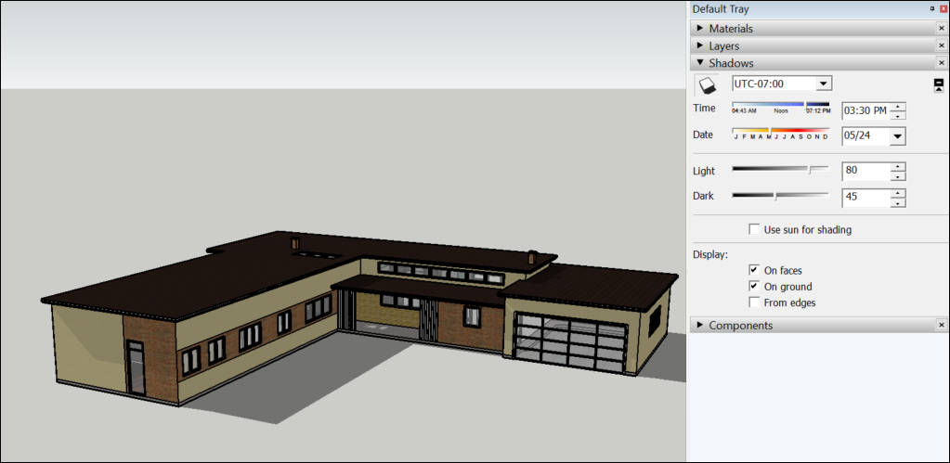Click the Dark value input field

tap(865, 198)
